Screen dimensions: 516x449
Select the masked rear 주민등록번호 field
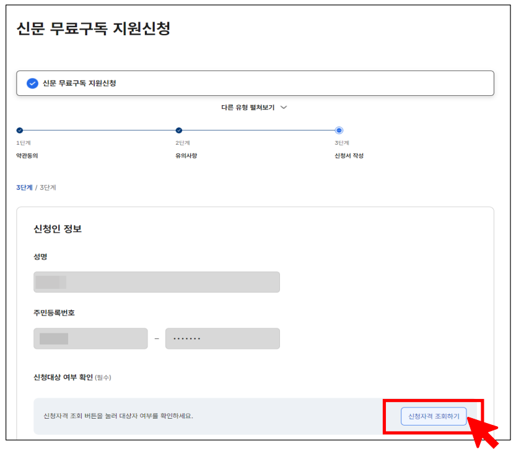(223, 338)
